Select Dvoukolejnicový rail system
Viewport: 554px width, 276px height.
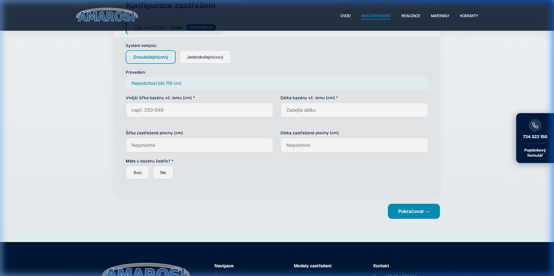(x=150, y=57)
